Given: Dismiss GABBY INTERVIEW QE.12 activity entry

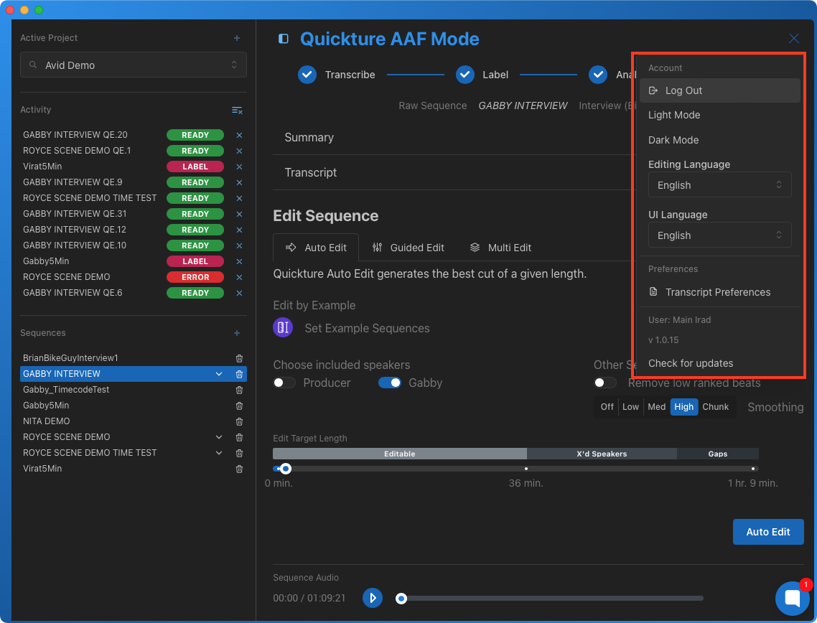Looking at the screenshot, I should click(239, 230).
